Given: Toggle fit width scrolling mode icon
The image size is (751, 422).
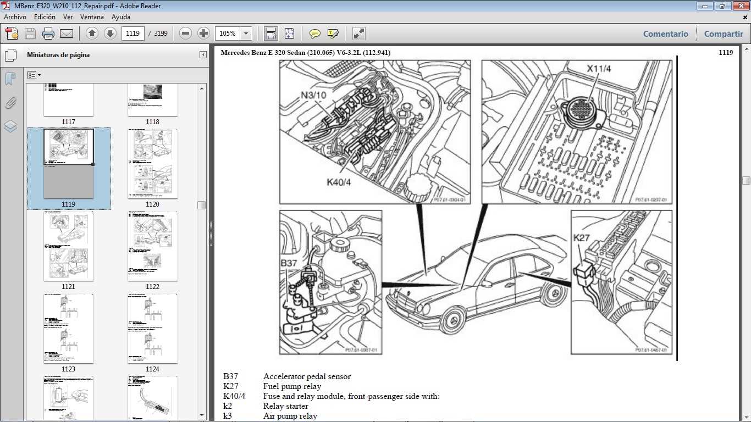Looking at the screenshot, I should pos(271,34).
